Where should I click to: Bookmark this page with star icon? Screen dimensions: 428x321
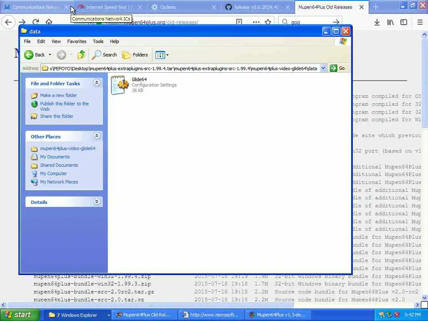tap(268, 22)
